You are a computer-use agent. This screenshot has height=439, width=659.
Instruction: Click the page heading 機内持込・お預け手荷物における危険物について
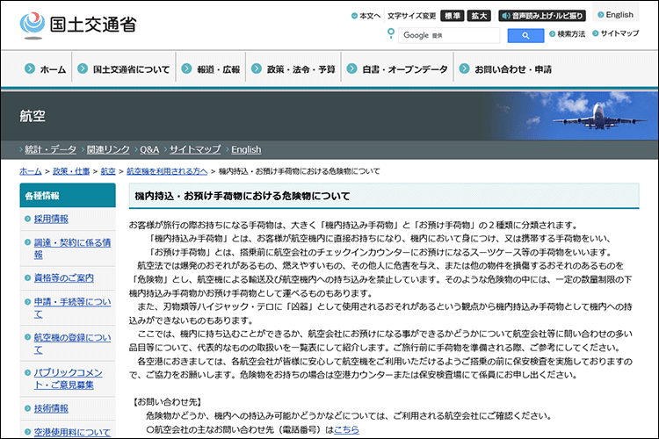243,196
